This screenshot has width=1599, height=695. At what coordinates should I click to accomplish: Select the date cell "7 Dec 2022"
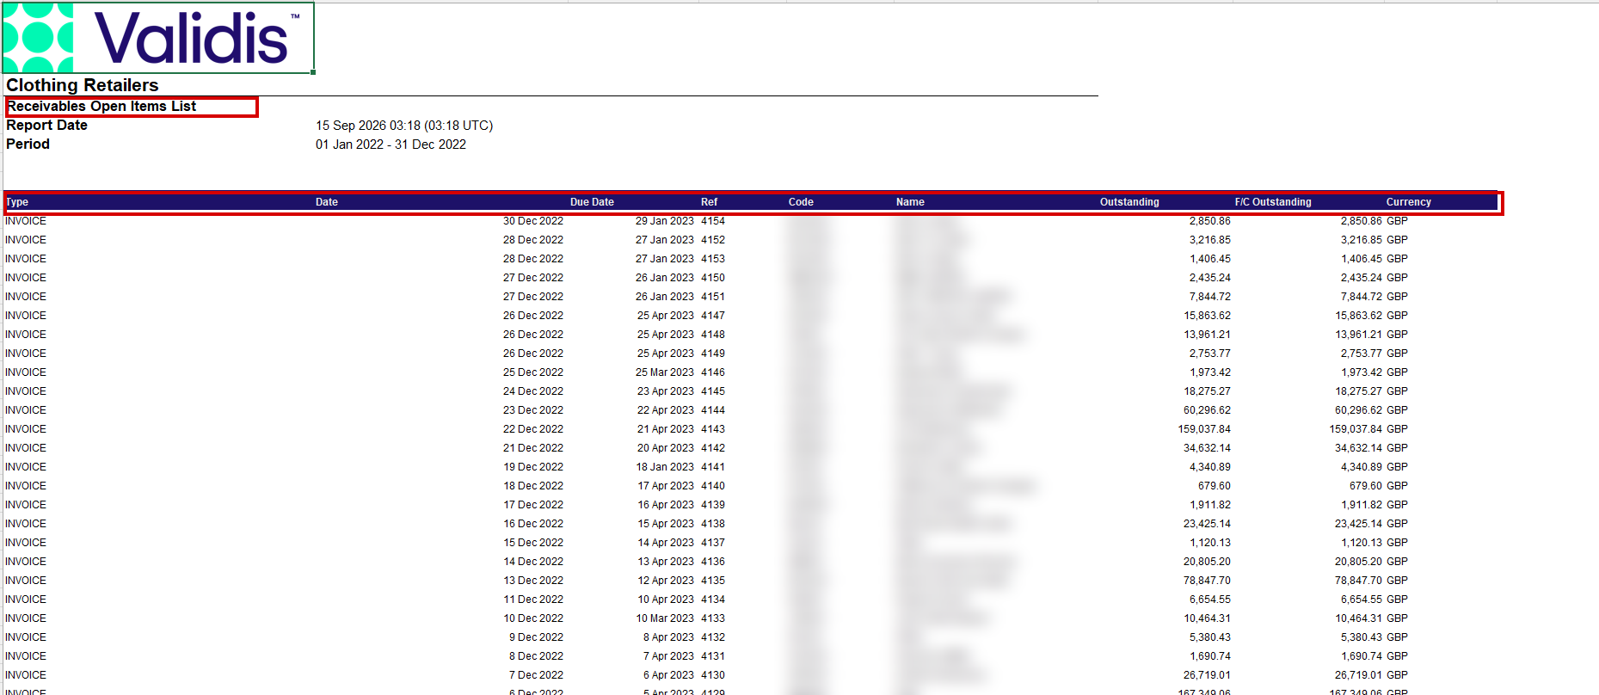click(x=536, y=675)
